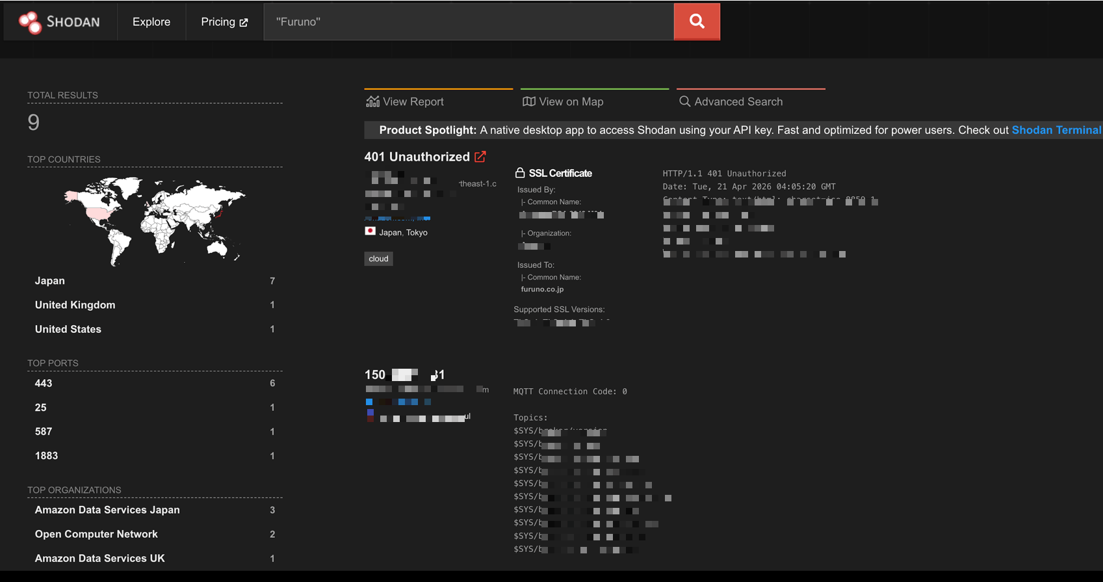Open the second result starting with 150
Image resolution: width=1103 pixels, height=582 pixels.
(404, 375)
